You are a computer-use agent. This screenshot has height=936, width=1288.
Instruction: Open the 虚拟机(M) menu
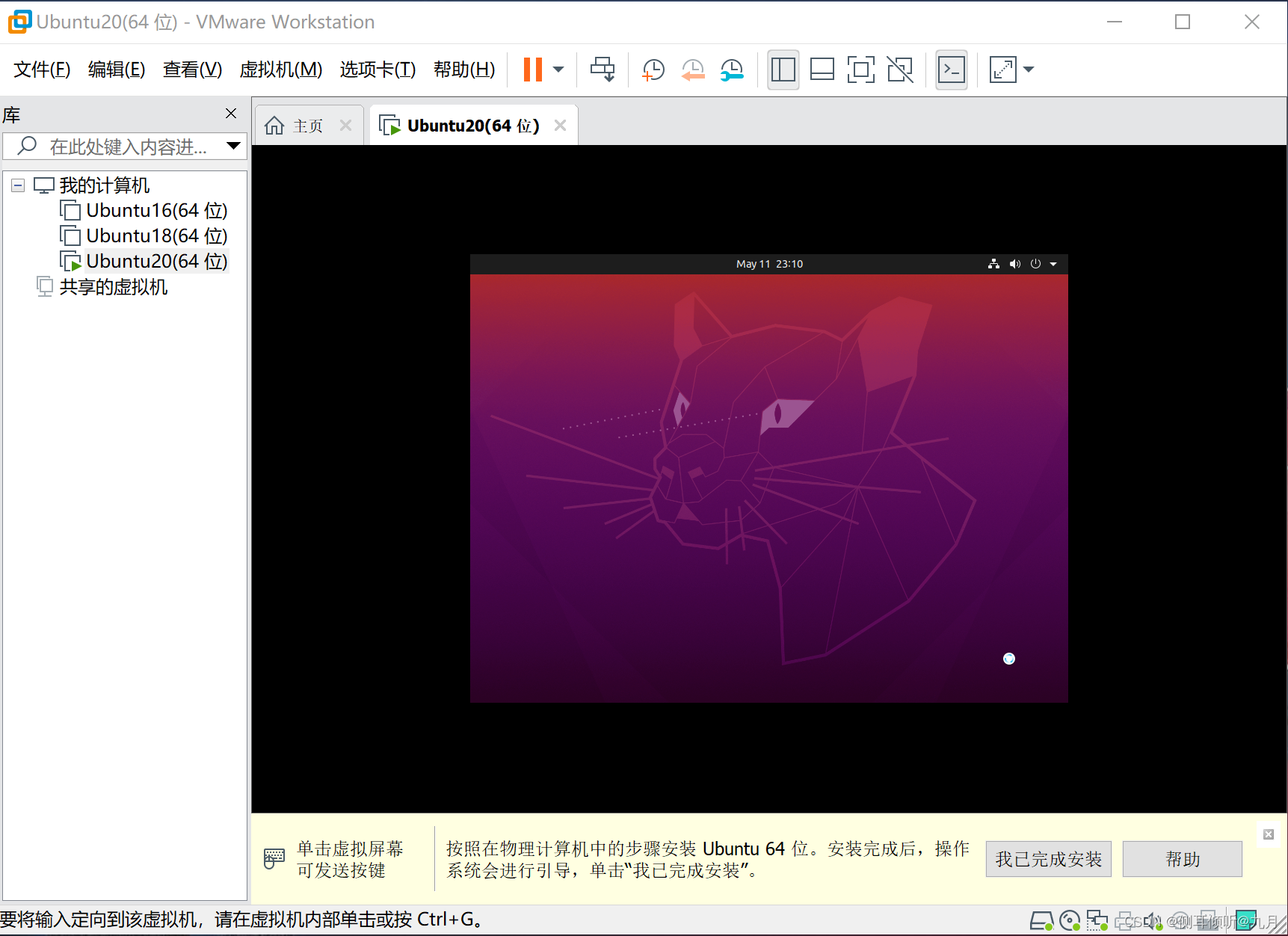[x=280, y=69]
